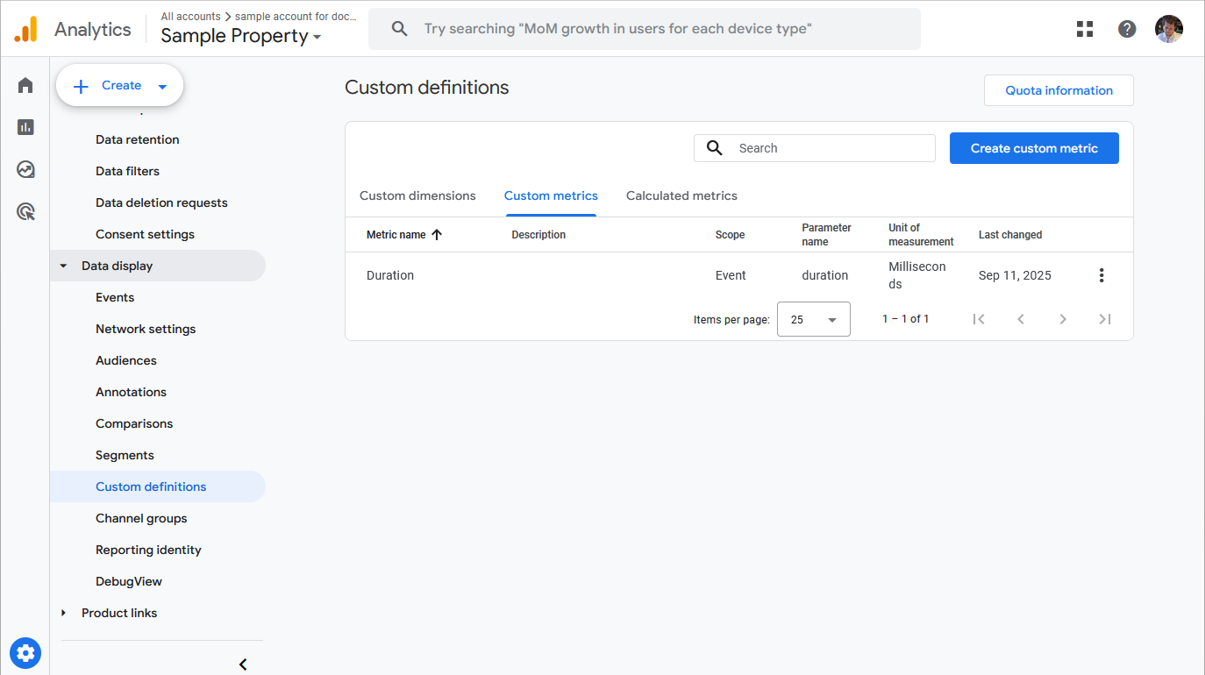The image size is (1205, 675).
Task: Click the All accounts breadcrumb
Action: 190,17
